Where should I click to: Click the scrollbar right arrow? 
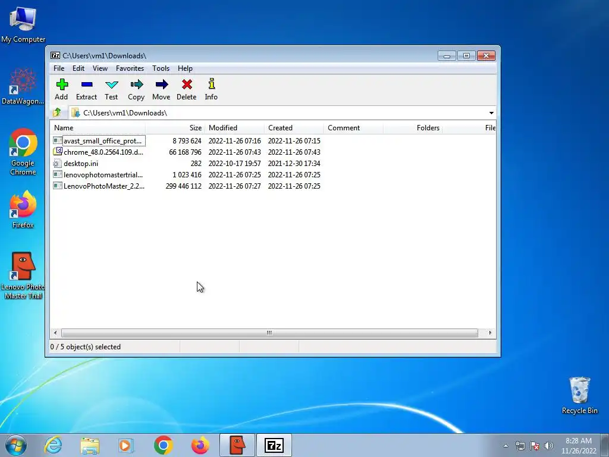[x=490, y=333]
